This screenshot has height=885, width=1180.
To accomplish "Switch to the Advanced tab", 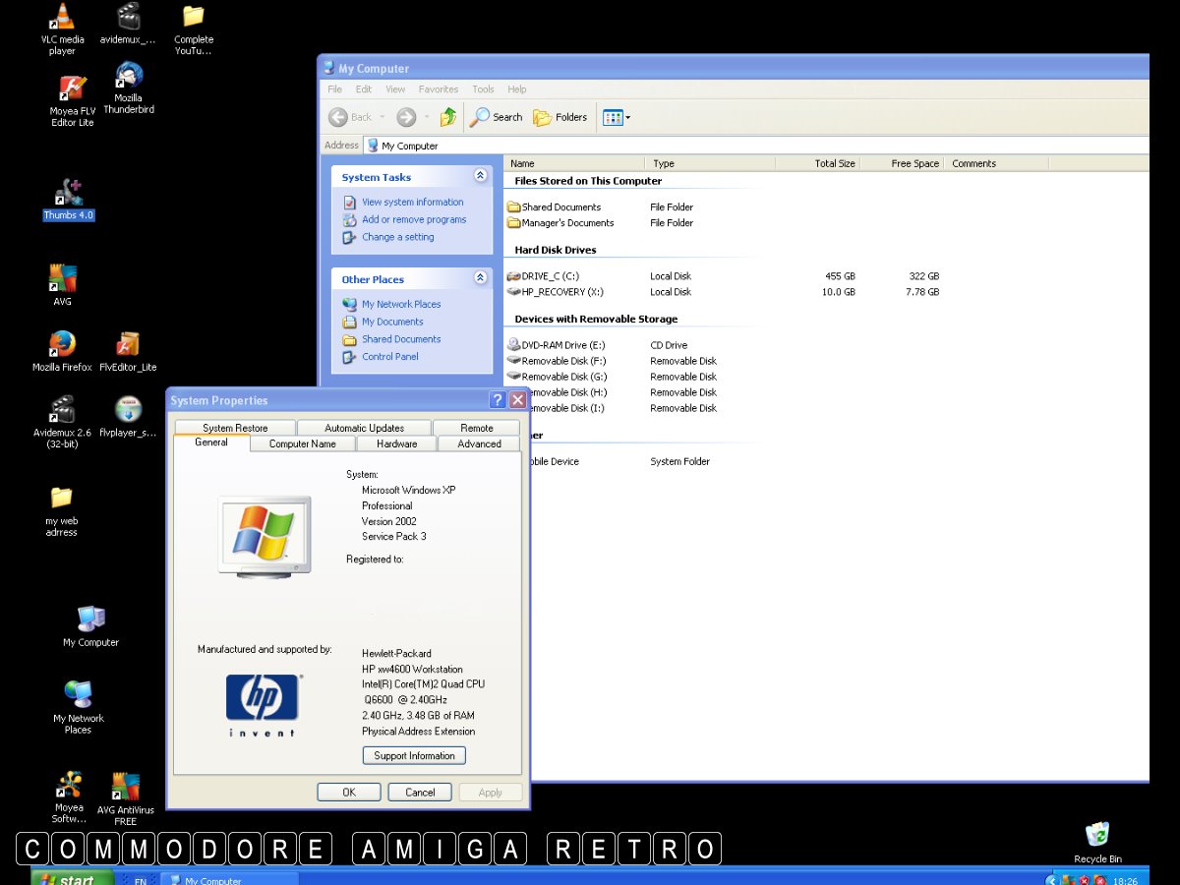I will pyautogui.click(x=479, y=443).
